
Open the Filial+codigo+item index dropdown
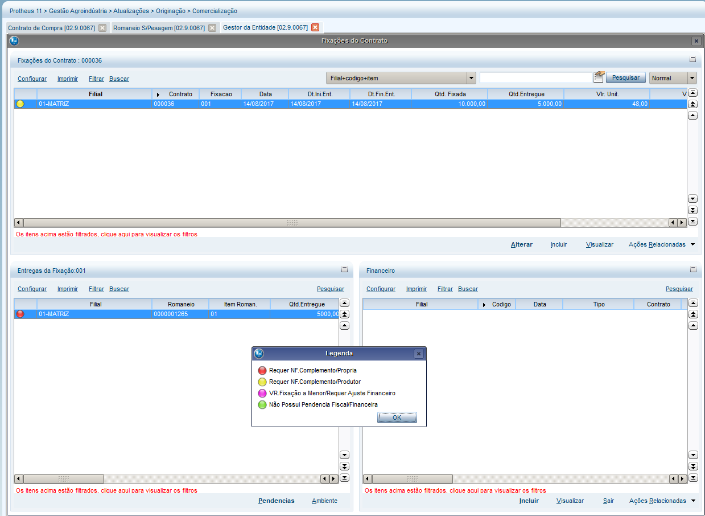[x=471, y=78]
